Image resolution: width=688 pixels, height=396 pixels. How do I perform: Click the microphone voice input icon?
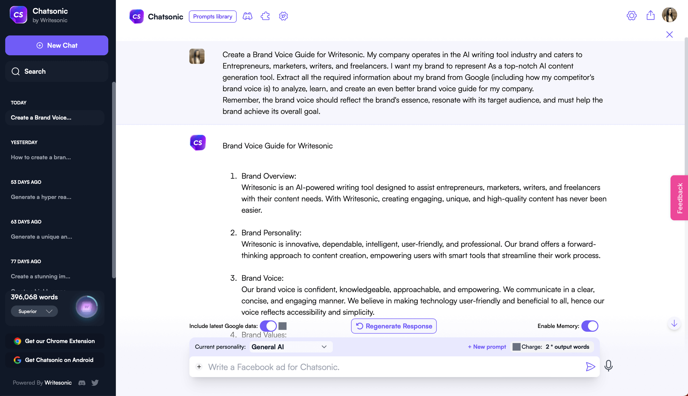pyautogui.click(x=608, y=366)
